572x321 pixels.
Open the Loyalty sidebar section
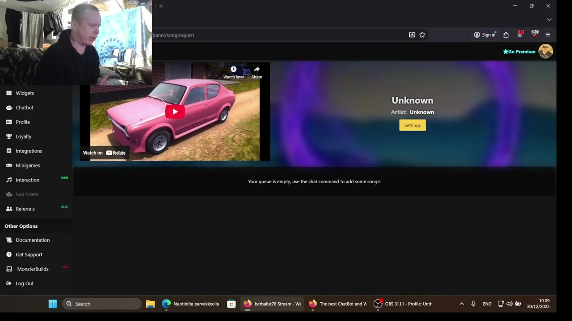24,136
